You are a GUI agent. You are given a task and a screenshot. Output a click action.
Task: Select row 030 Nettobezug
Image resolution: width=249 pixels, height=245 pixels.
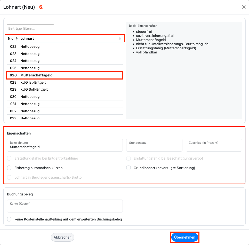coord(65,97)
